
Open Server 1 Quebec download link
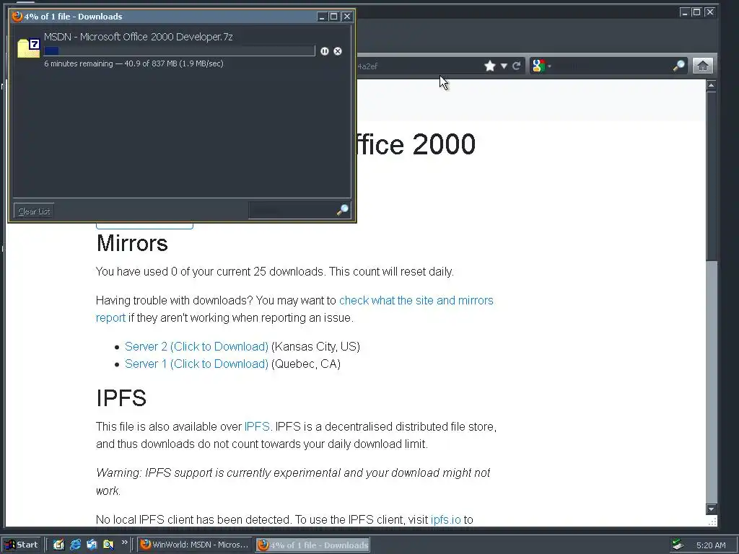[x=196, y=364]
